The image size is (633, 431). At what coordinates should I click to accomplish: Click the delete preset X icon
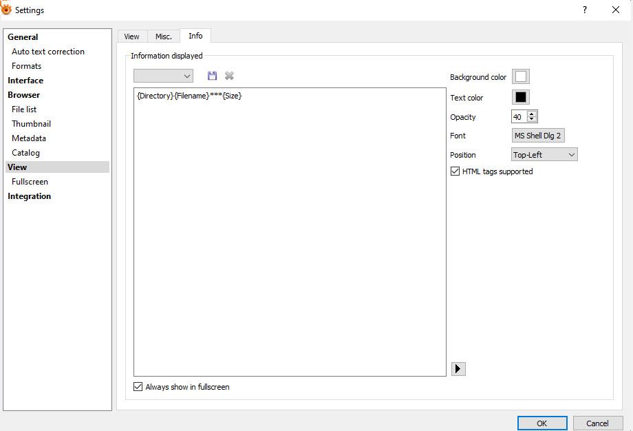(x=229, y=76)
